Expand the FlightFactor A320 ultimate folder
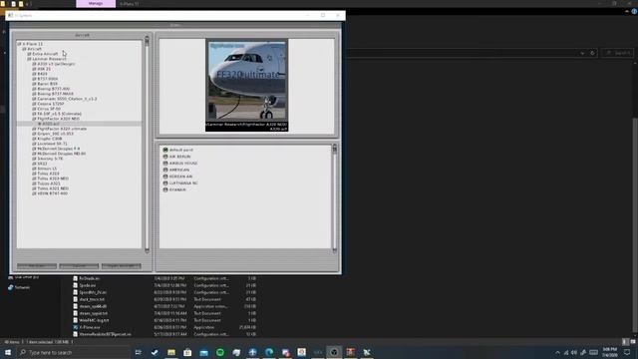This screenshot has width=638, height=359. [x=34, y=129]
